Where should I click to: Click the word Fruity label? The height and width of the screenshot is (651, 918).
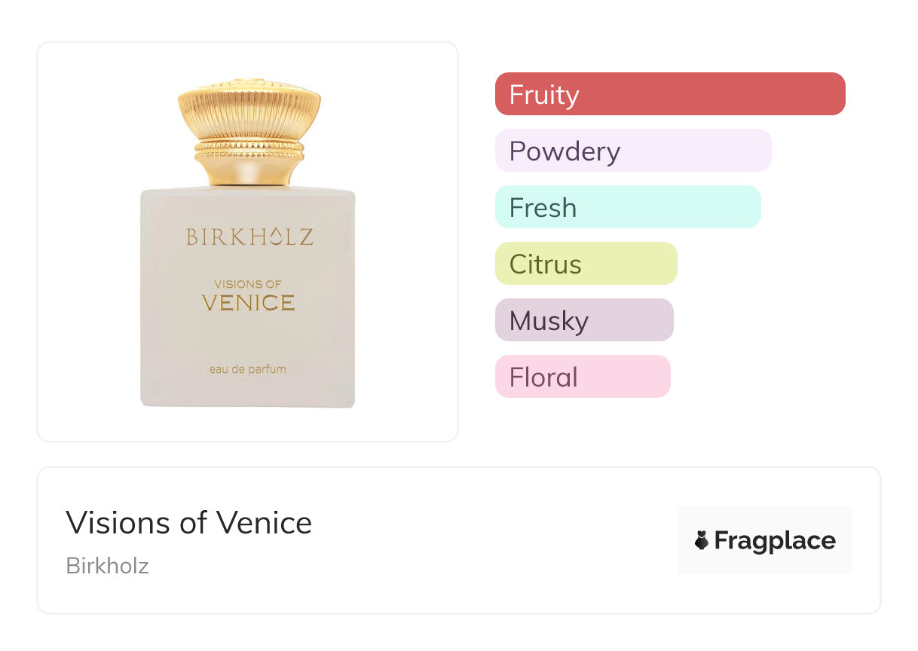(x=544, y=95)
